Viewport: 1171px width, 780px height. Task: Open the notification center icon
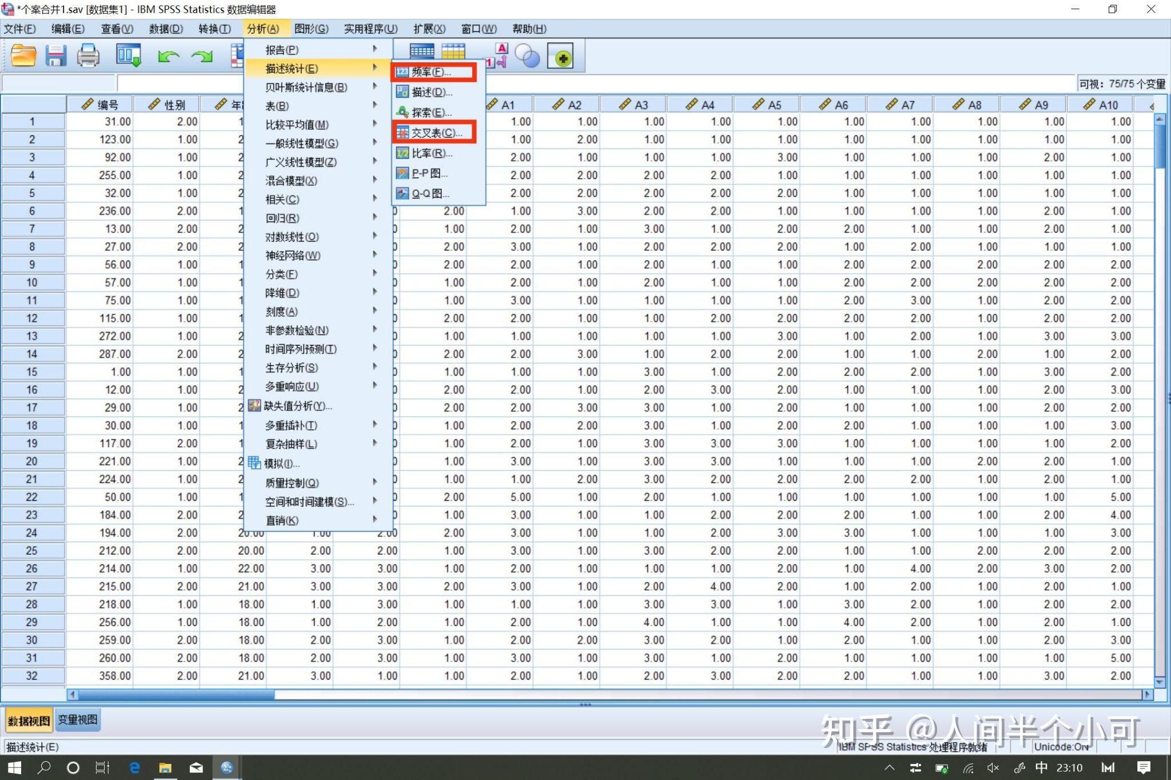1144,767
